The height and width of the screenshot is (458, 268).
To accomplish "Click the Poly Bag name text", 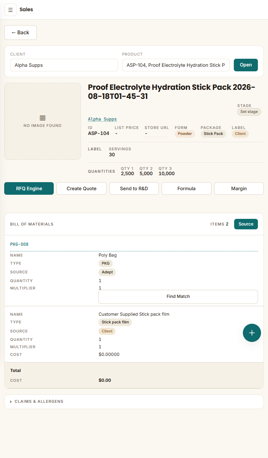I will pos(107,255).
